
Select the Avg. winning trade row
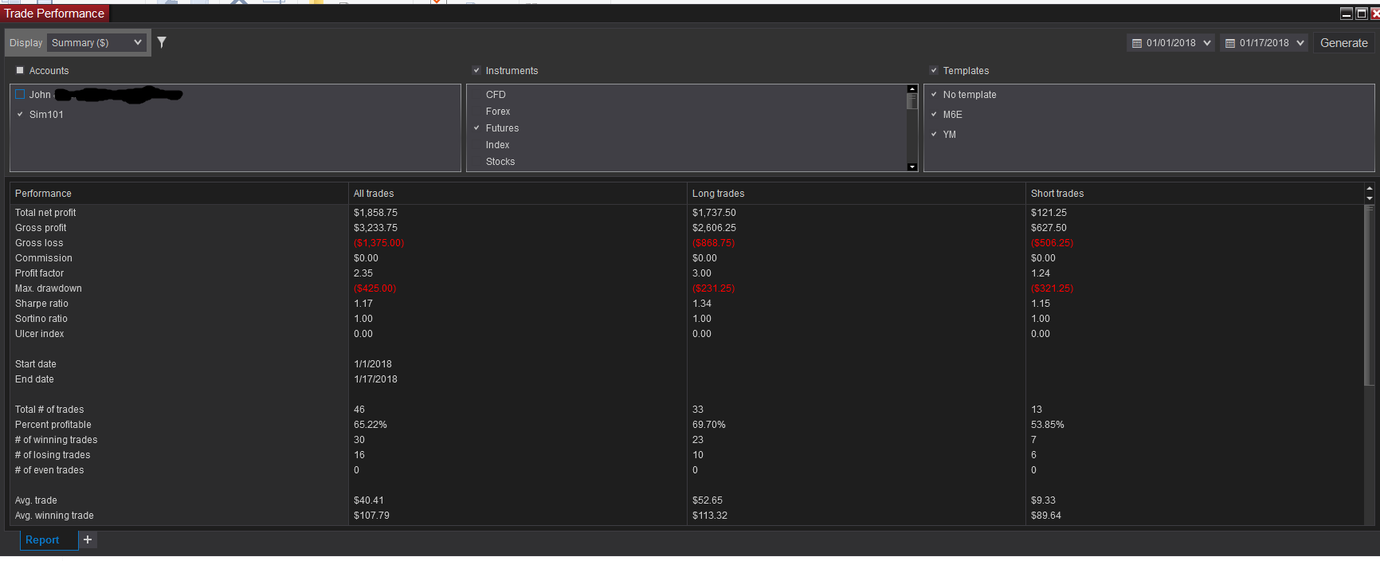point(687,516)
